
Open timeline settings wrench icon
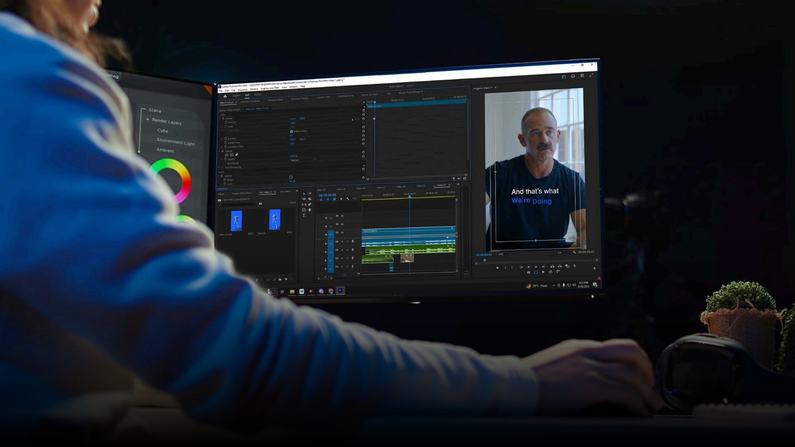coord(348,199)
